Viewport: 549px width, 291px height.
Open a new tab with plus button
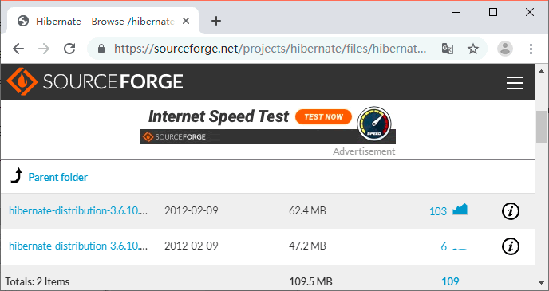(216, 21)
